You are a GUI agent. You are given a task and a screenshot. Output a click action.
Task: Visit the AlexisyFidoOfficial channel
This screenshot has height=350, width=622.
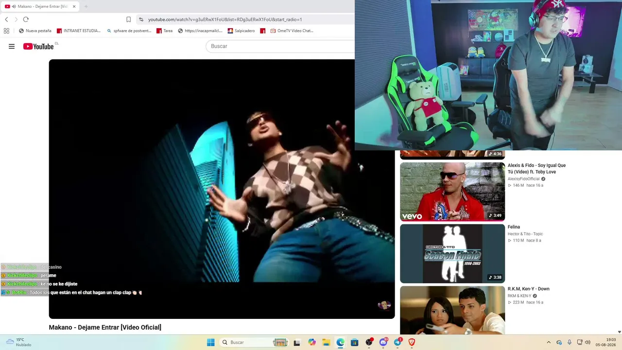click(x=524, y=179)
